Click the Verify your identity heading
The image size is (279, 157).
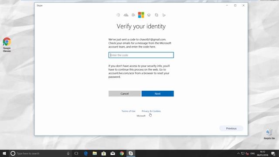tap(141, 26)
